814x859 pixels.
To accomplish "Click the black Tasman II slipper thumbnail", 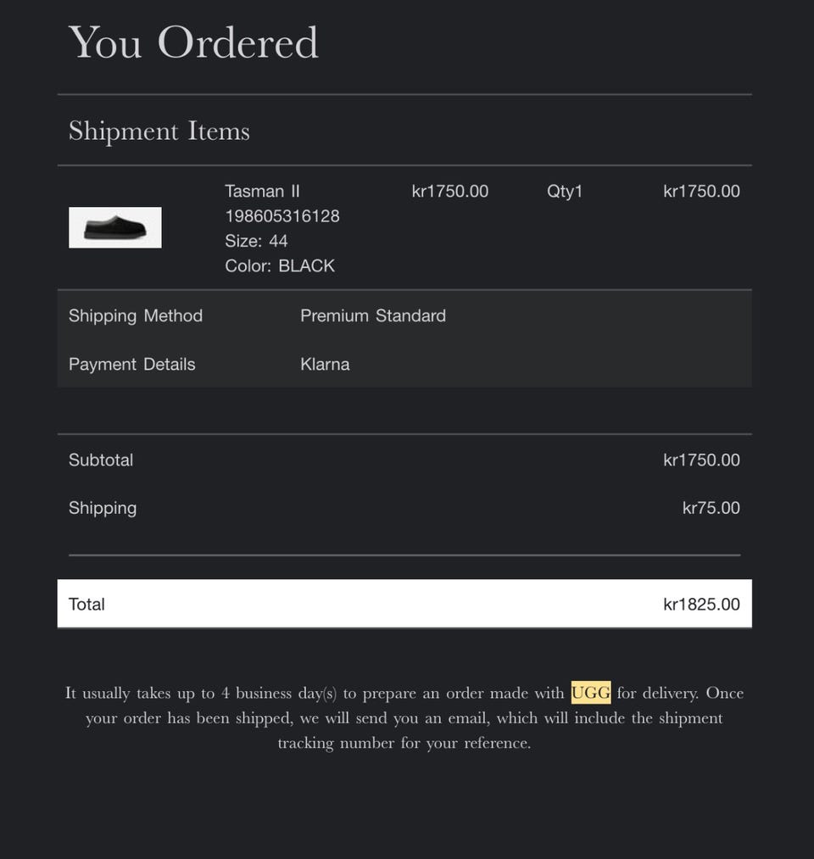I will [114, 227].
